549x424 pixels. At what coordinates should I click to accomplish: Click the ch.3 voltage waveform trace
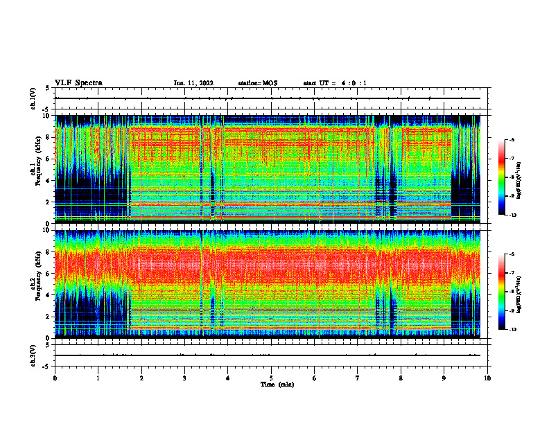(x=268, y=355)
